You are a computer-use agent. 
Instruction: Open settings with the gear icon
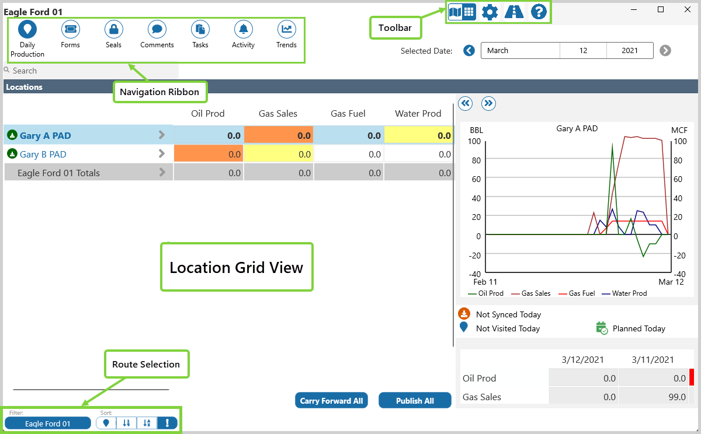(490, 12)
